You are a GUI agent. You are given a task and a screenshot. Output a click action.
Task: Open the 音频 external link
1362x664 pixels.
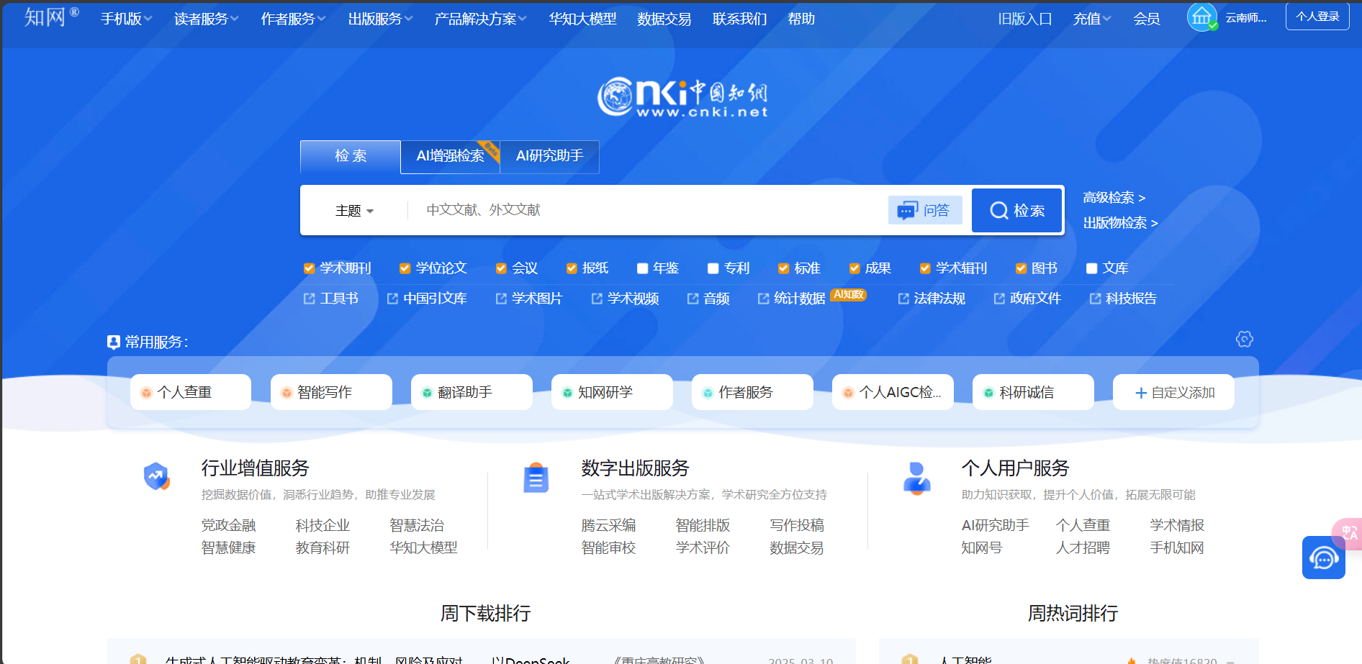(x=708, y=299)
